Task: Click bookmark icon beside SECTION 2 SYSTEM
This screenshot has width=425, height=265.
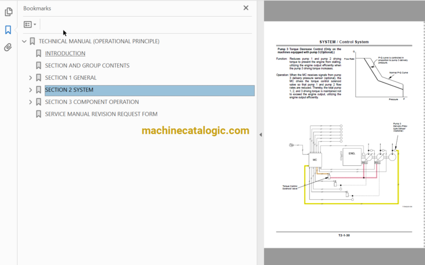Action: click(39, 90)
